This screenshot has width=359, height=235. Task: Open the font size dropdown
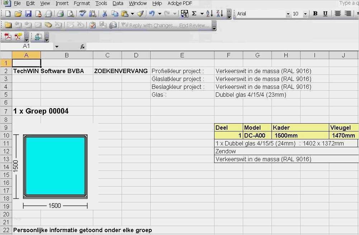(305, 14)
